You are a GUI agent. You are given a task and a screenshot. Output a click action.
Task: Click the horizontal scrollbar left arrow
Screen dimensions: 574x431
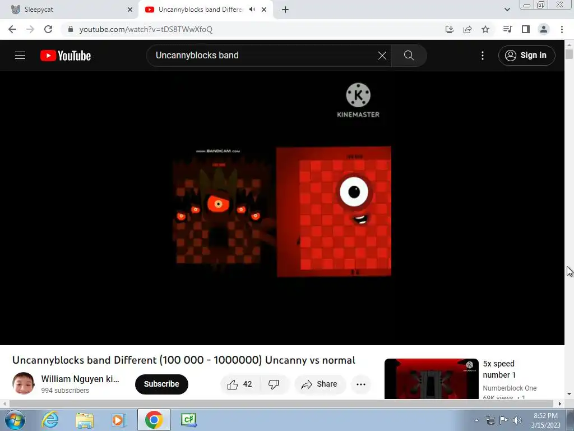pos(4,404)
